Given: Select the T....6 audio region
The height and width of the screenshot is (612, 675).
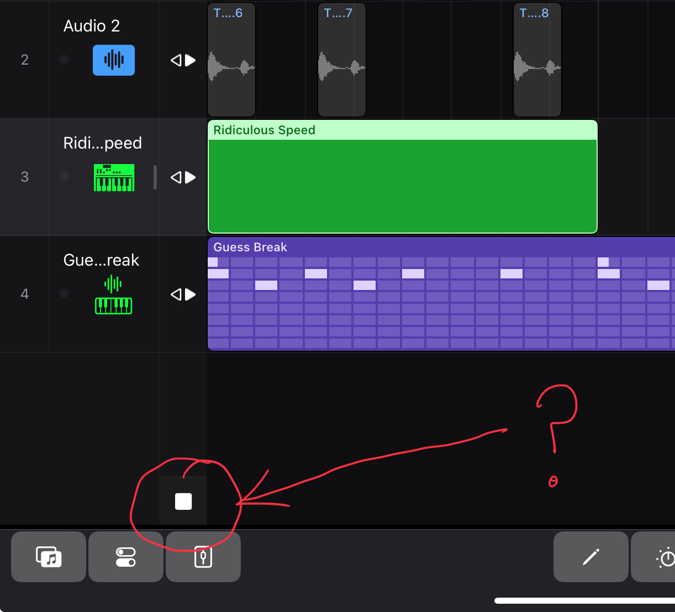Looking at the screenshot, I should [x=231, y=60].
